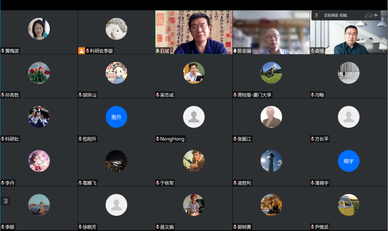This screenshot has width=388, height=231.
Task: Click the '正在讲话: 石斌' speaking indicator text
Action: [335, 15]
